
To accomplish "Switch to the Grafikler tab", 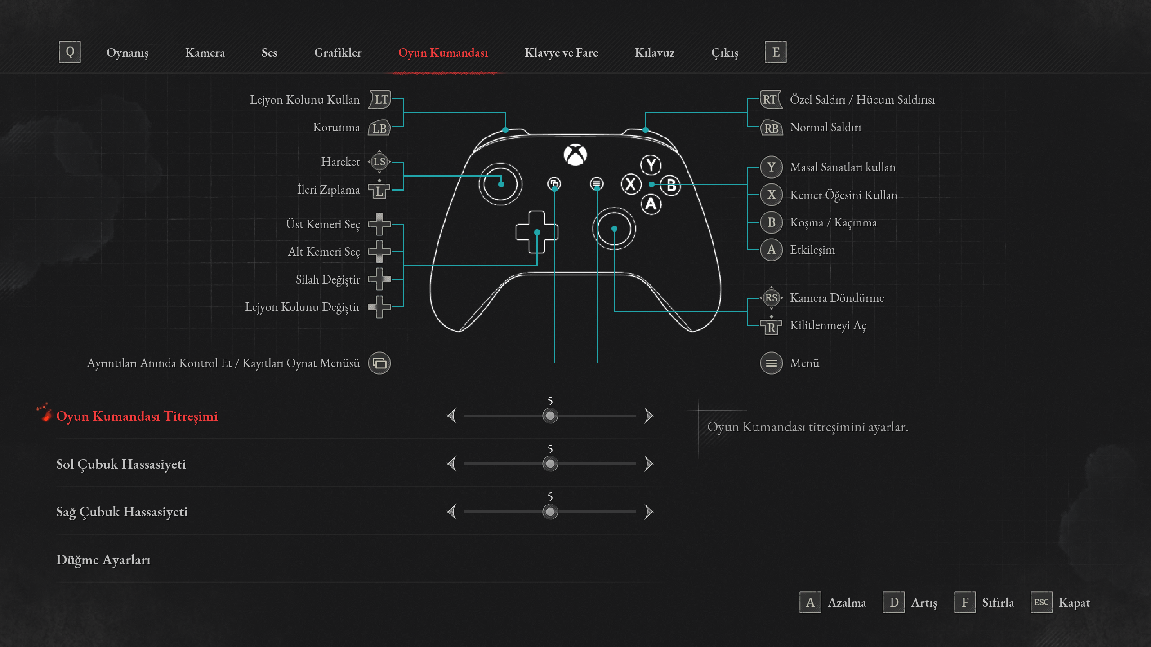I will tap(338, 53).
